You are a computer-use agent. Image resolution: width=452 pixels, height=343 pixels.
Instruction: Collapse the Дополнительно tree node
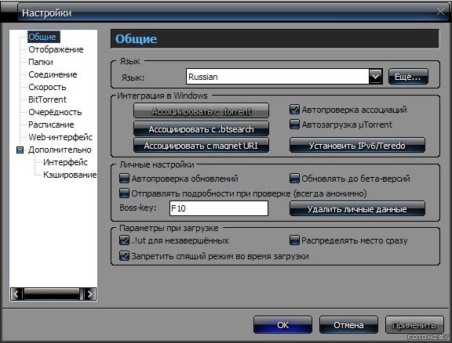[x=20, y=150]
